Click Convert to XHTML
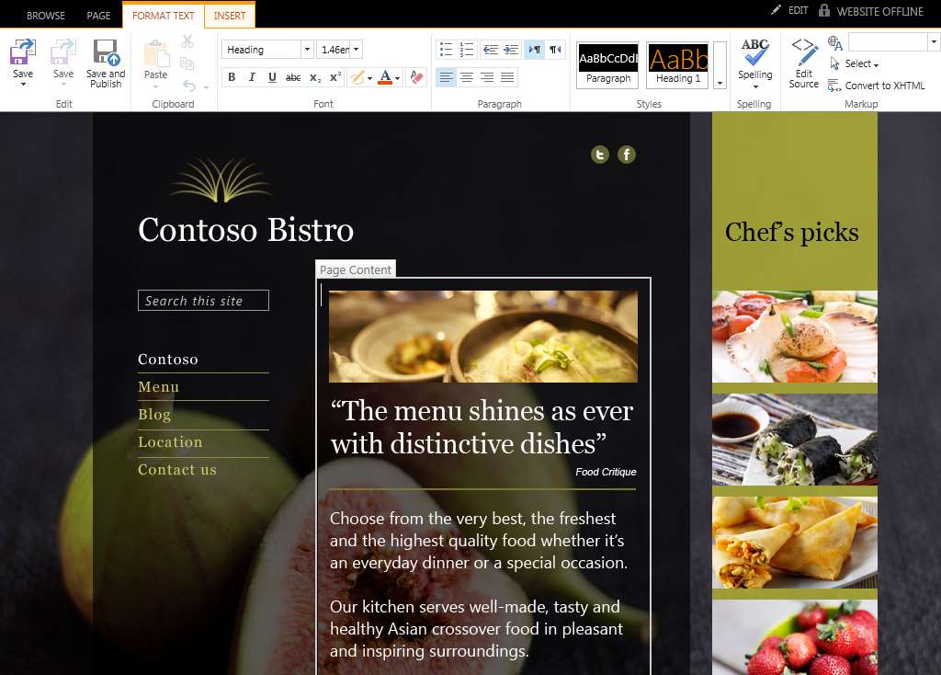The height and width of the screenshot is (675, 941). [877, 86]
